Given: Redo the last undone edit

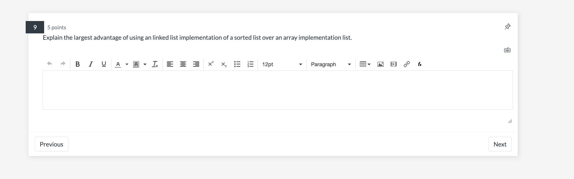Looking at the screenshot, I should 63,64.
